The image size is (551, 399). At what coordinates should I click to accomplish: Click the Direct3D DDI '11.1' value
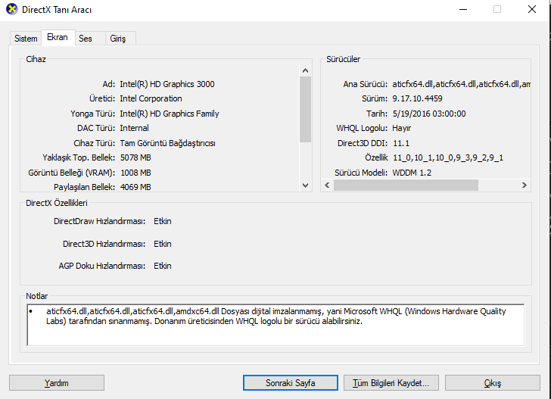[x=401, y=143]
